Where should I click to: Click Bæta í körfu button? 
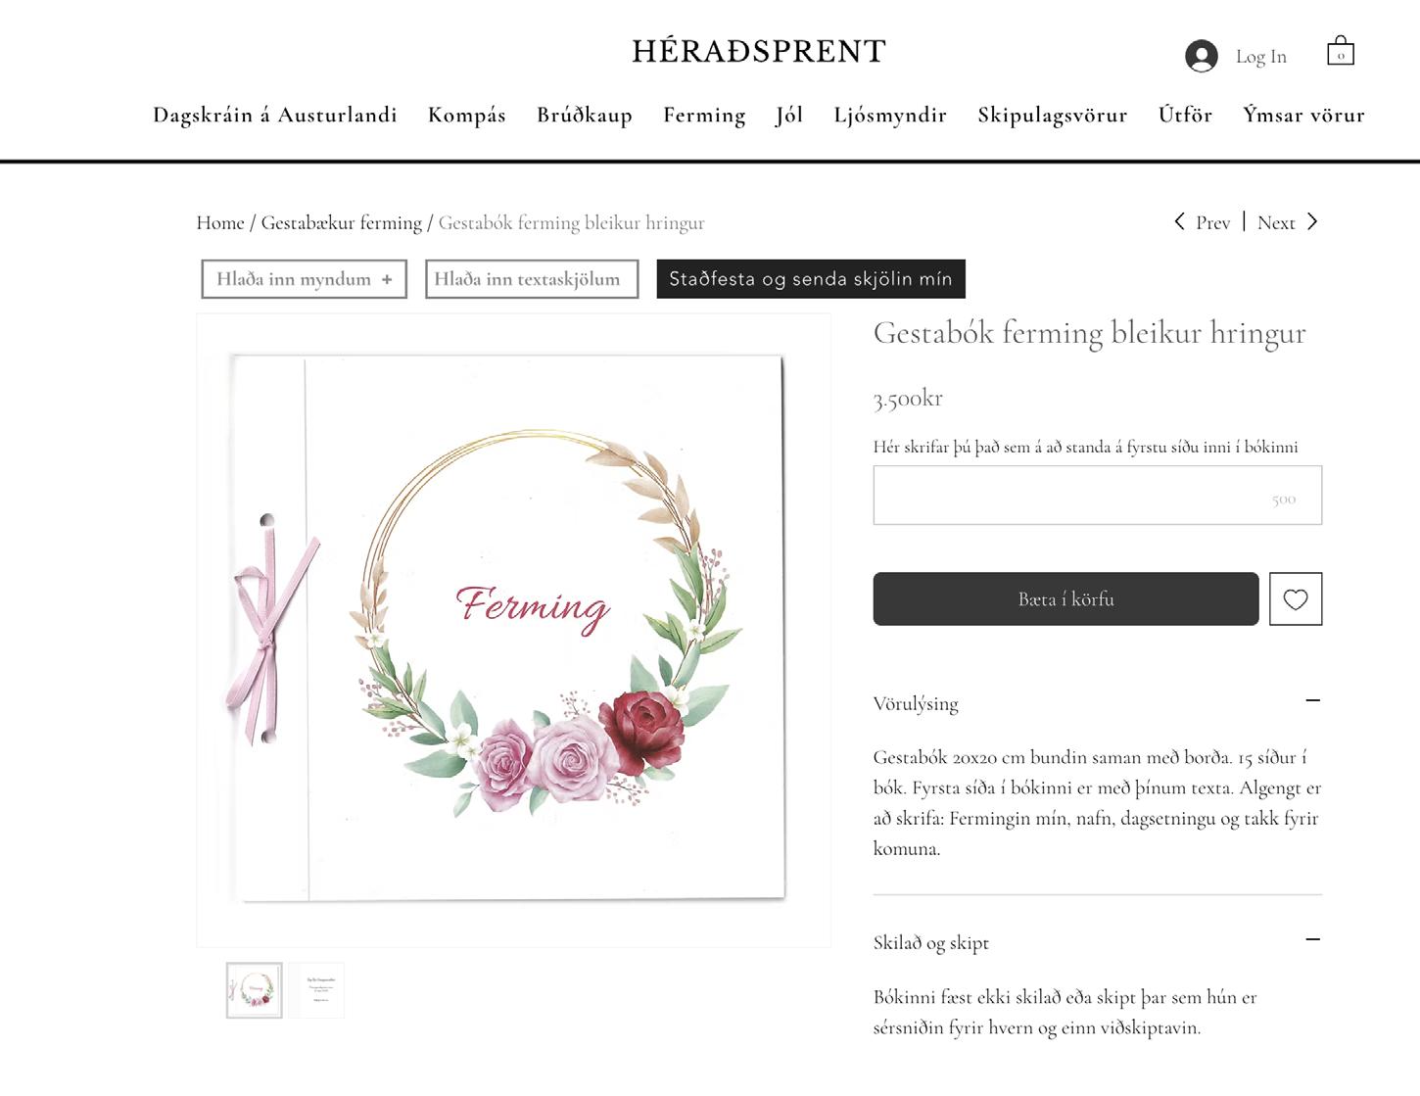[x=1065, y=598]
